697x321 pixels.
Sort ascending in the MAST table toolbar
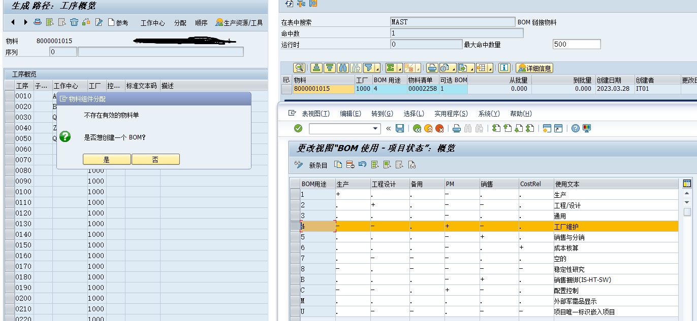pos(316,68)
